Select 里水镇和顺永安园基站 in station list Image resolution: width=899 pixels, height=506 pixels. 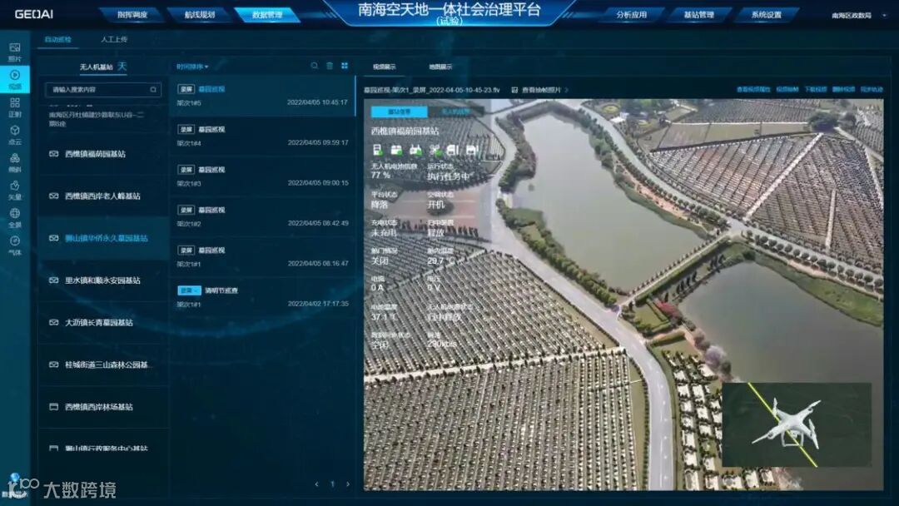pyautogui.click(x=103, y=280)
